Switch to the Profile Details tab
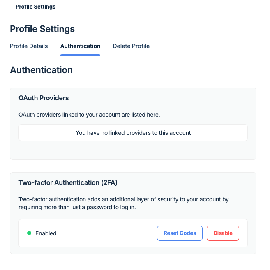Viewport: 270px width, 270px height. click(x=29, y=46)
